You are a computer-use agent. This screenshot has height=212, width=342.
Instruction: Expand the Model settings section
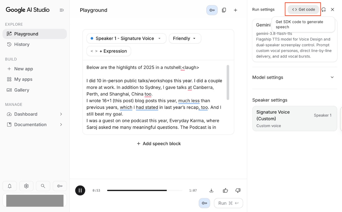point(295,78)
